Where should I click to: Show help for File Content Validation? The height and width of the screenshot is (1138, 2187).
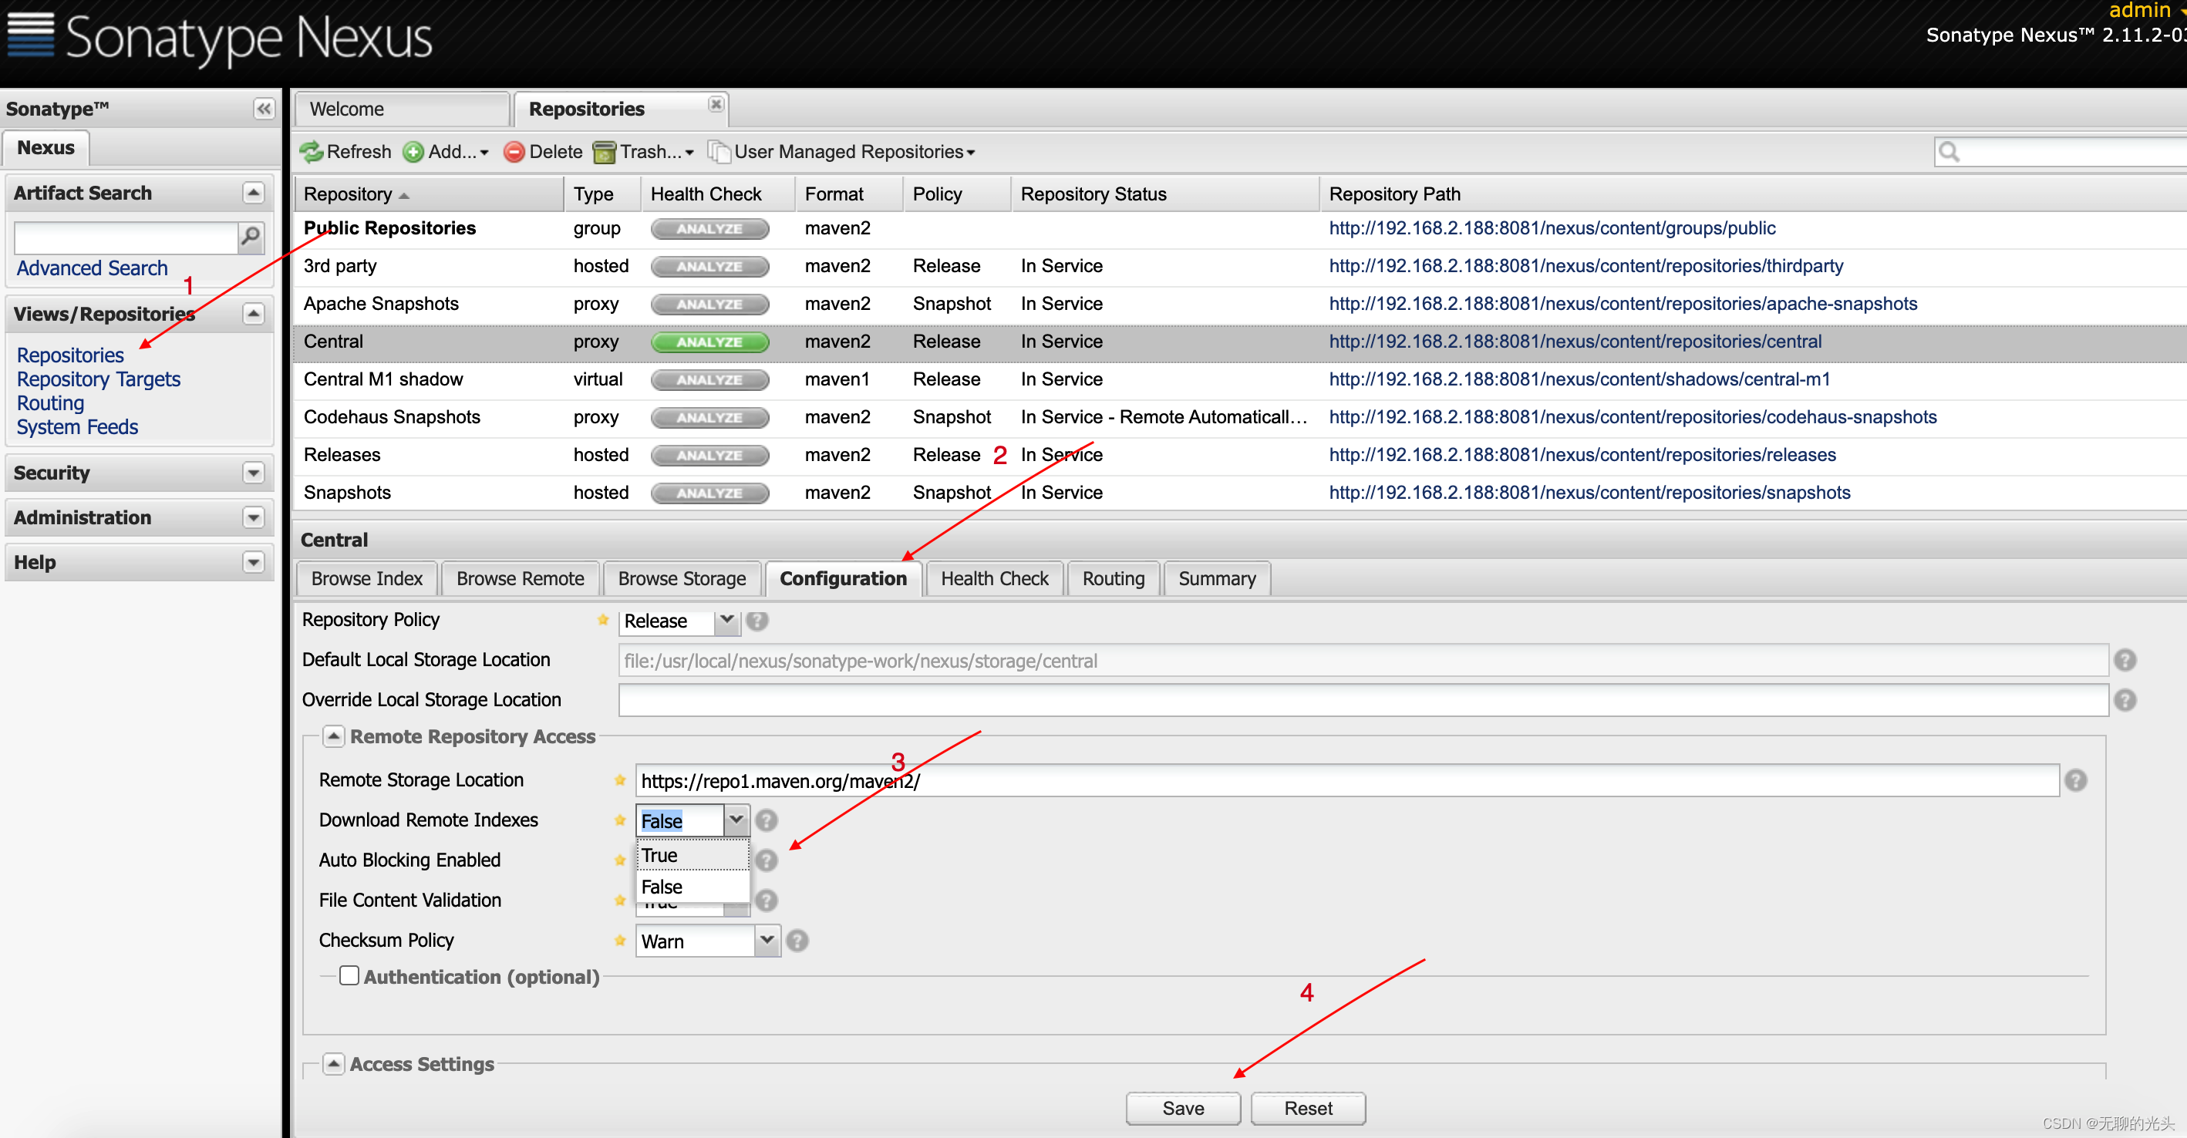click(767, 901)
